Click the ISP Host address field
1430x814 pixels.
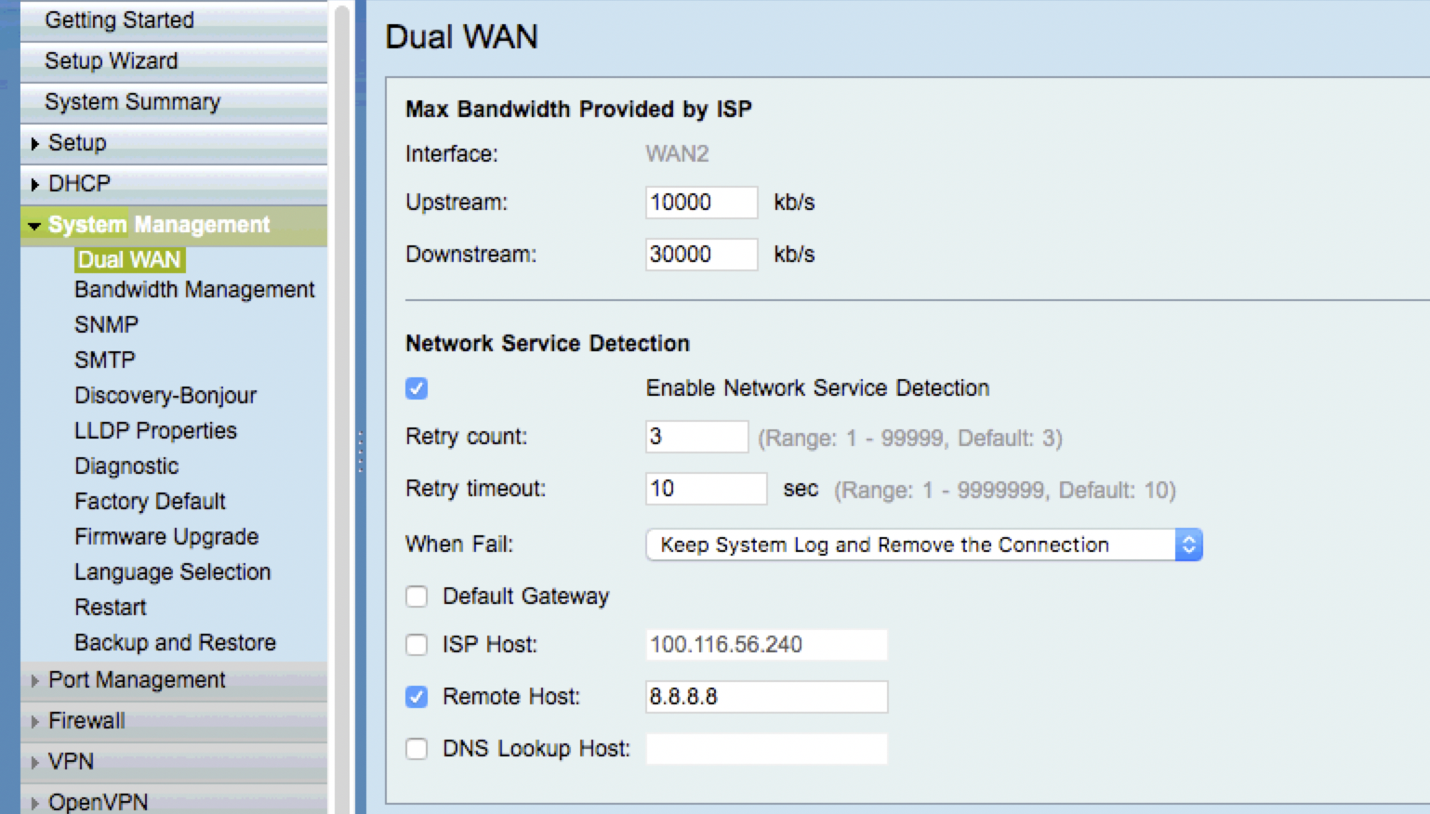tap(767, 645)
